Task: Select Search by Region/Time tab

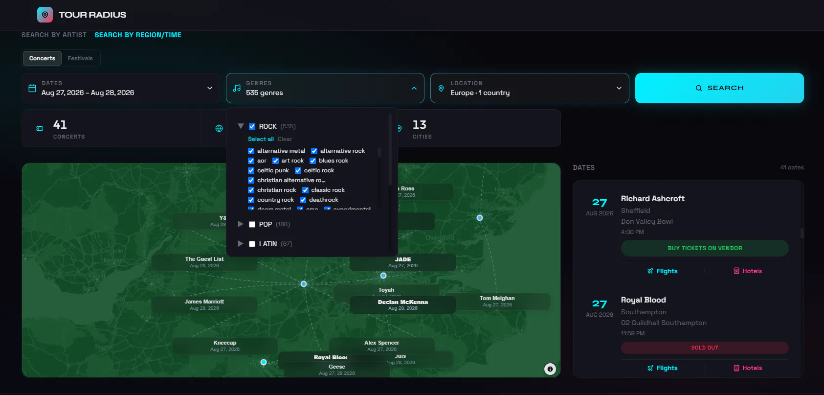Action: click(138, 35)
